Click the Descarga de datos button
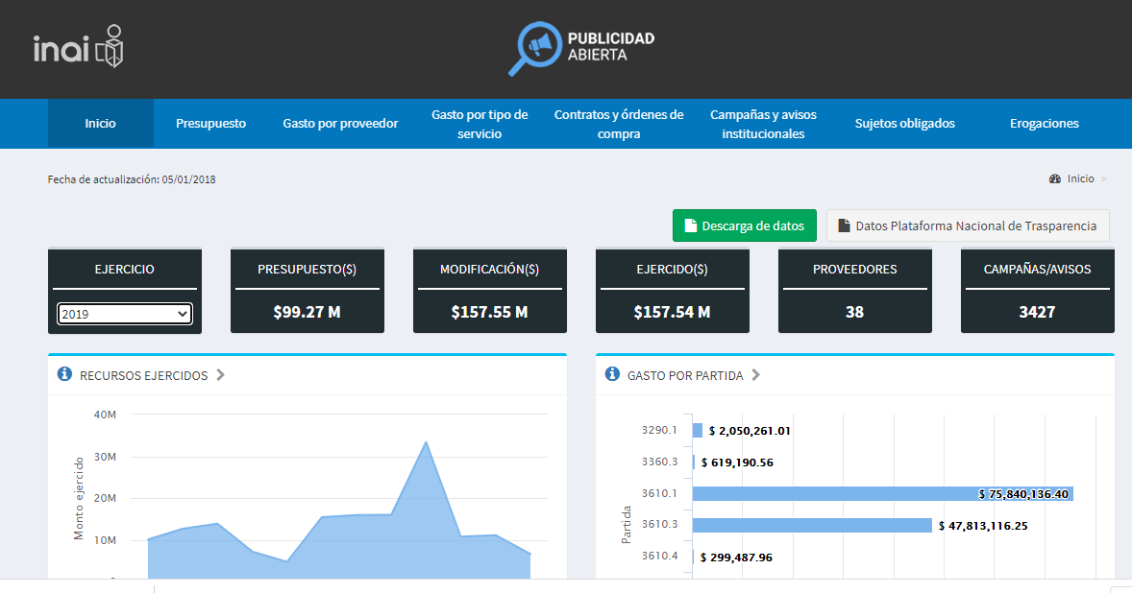This screenshot has height=593, width=1132. [x=745, y=225]
